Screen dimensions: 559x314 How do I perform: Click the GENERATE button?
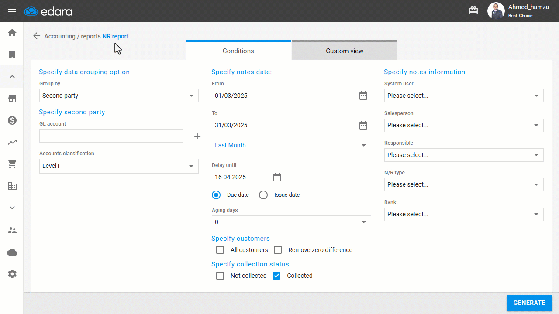point(529,303)
